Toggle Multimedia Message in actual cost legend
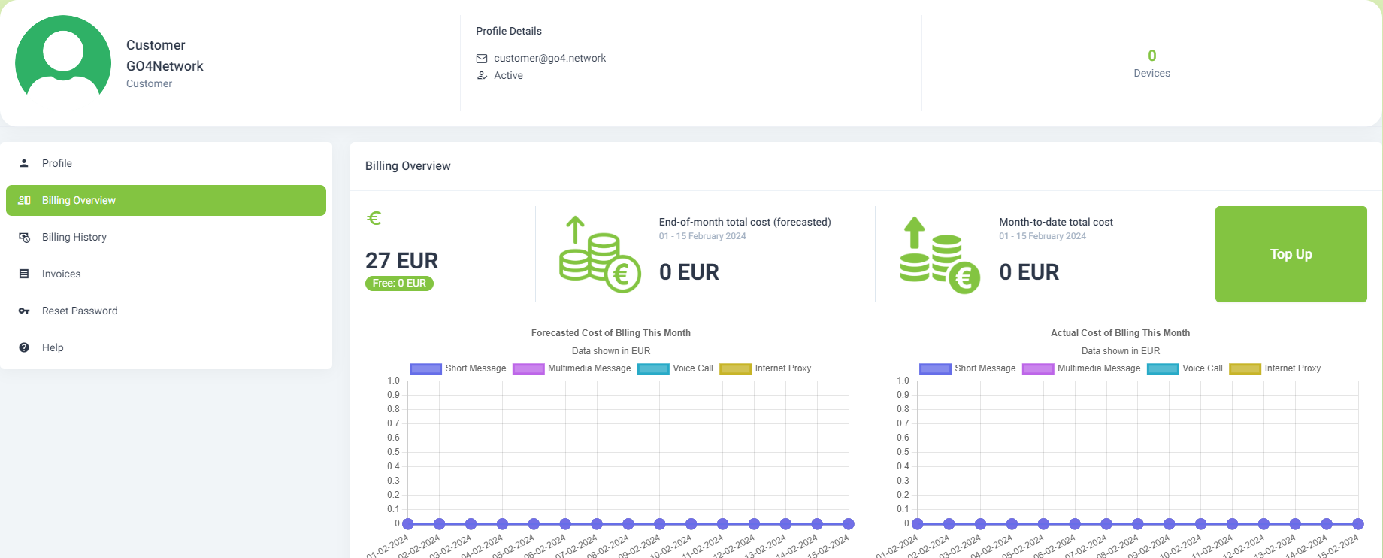The height and width of the screenshot is (558, 1383). [1082, 368]
